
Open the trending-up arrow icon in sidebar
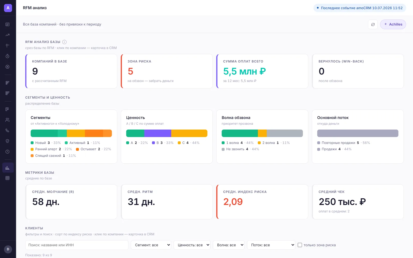(x=7, y=35)
